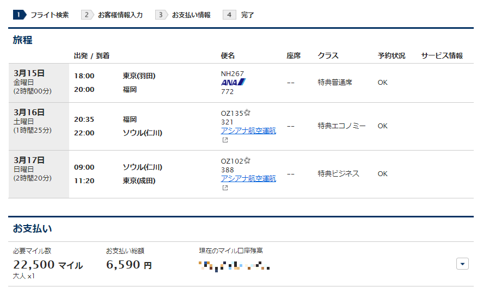Click the ANA airline logo
This screenshot has width=477, height=293.
(x=233, y=82)
